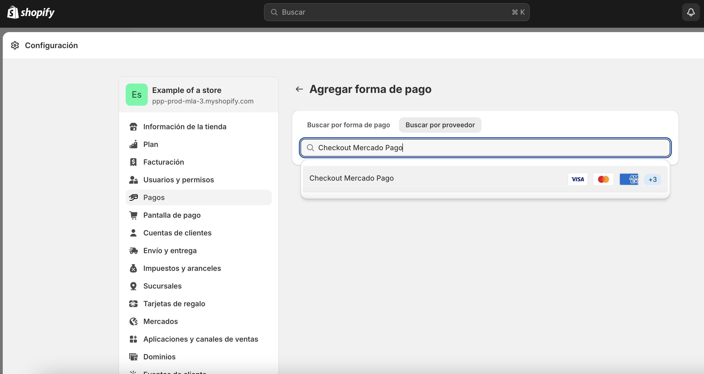Click the back arrow beside Agregar forma de pago
Screen dimensions: 704x374
pyautogui.click(x=299, y=89)
